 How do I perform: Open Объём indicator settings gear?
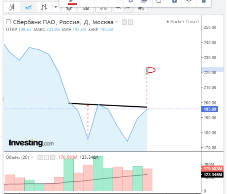tap(46, 158)
